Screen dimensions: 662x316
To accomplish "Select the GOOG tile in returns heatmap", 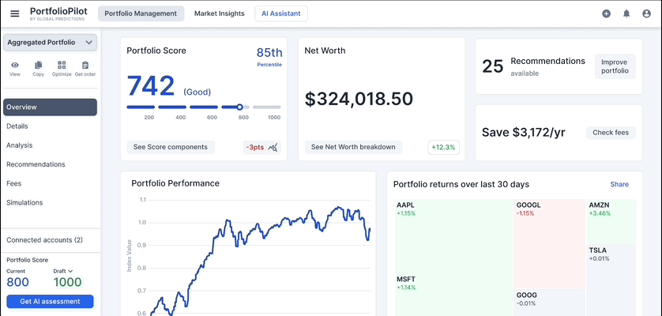I will (x=550, y=303).
